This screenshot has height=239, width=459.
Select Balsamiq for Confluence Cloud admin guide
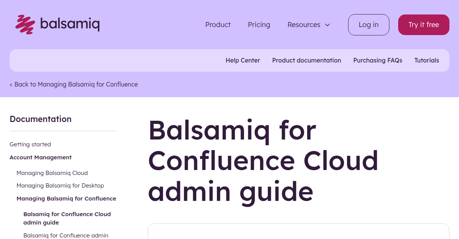[67, 218]
